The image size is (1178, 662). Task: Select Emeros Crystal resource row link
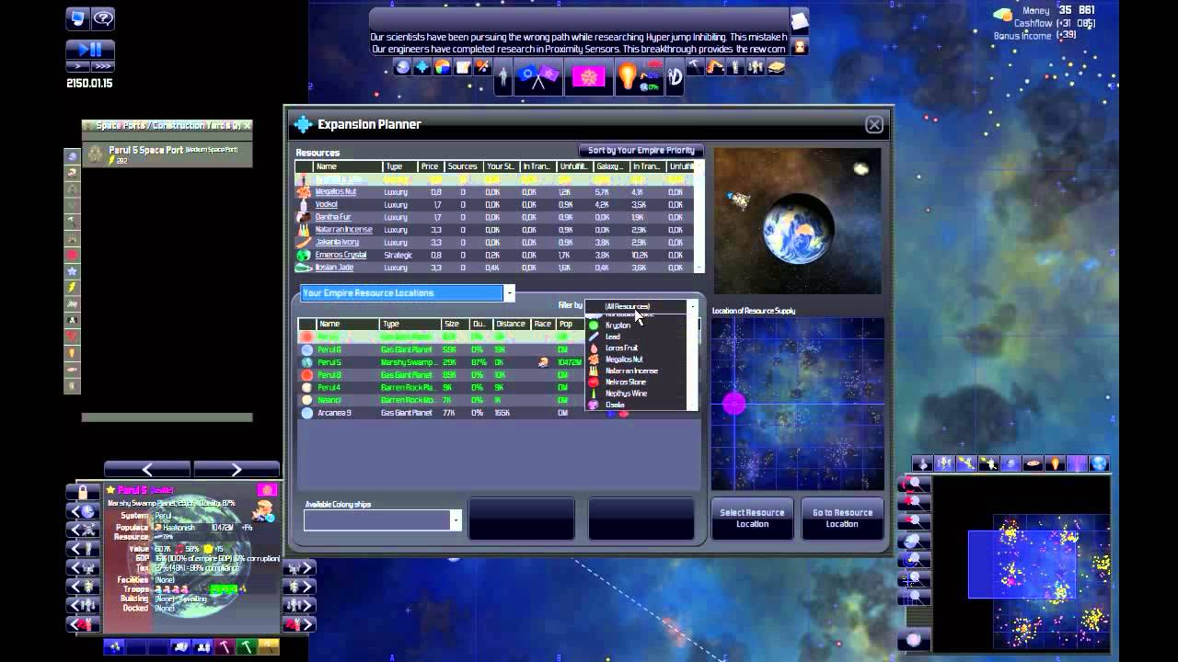[341, 255]
